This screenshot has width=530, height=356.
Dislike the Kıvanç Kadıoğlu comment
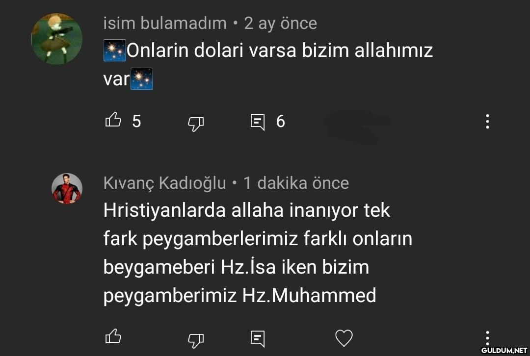[x=196, y=340]
